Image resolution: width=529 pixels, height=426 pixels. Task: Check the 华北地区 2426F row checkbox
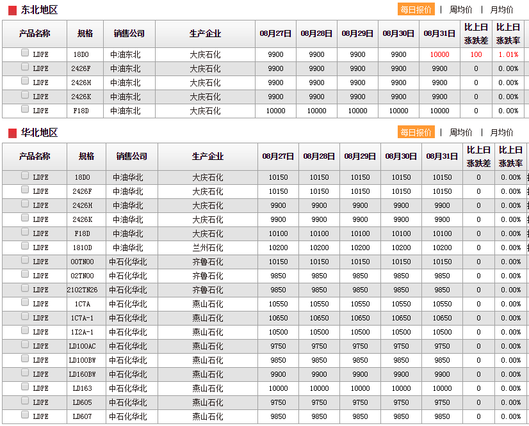click(24, 190)
